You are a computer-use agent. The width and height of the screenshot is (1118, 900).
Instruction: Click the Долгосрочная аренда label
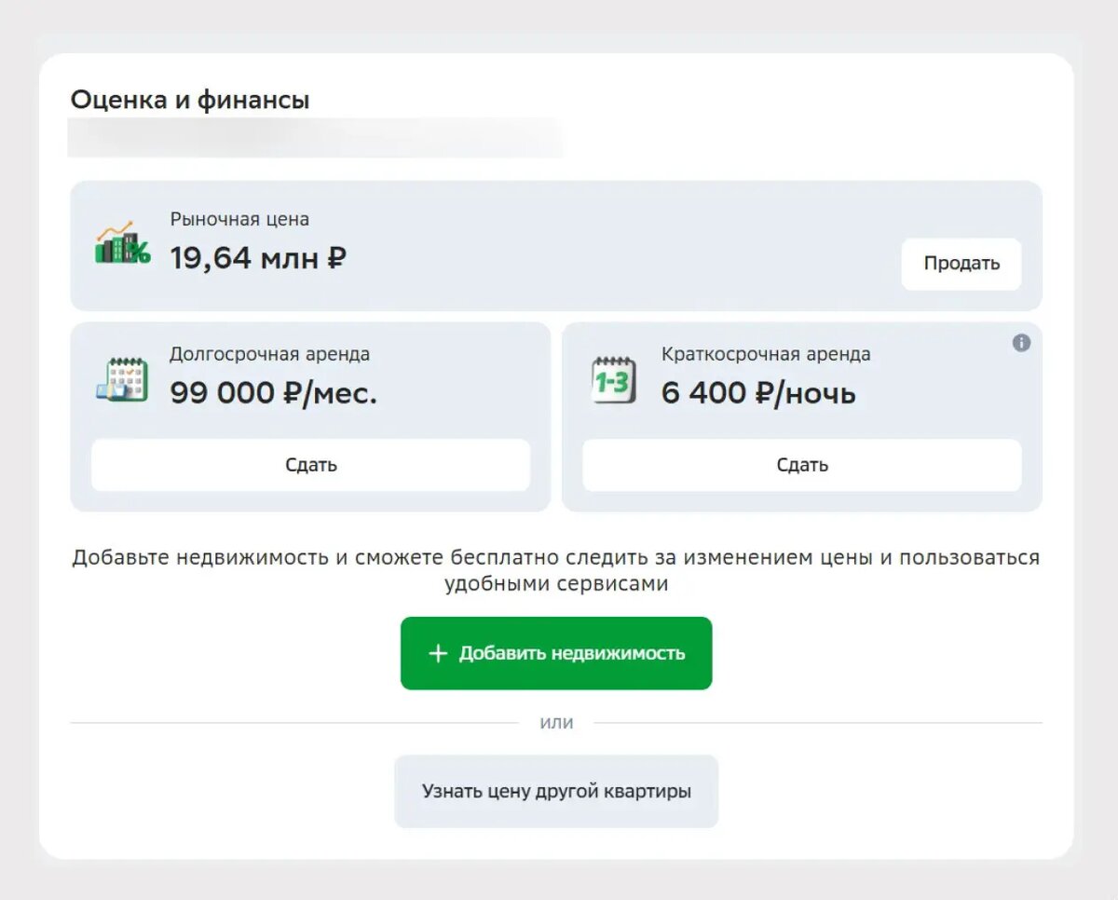click(x=269, y=354)
